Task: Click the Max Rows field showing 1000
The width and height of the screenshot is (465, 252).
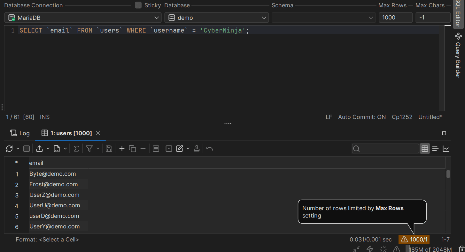Action: click(396, 18)
